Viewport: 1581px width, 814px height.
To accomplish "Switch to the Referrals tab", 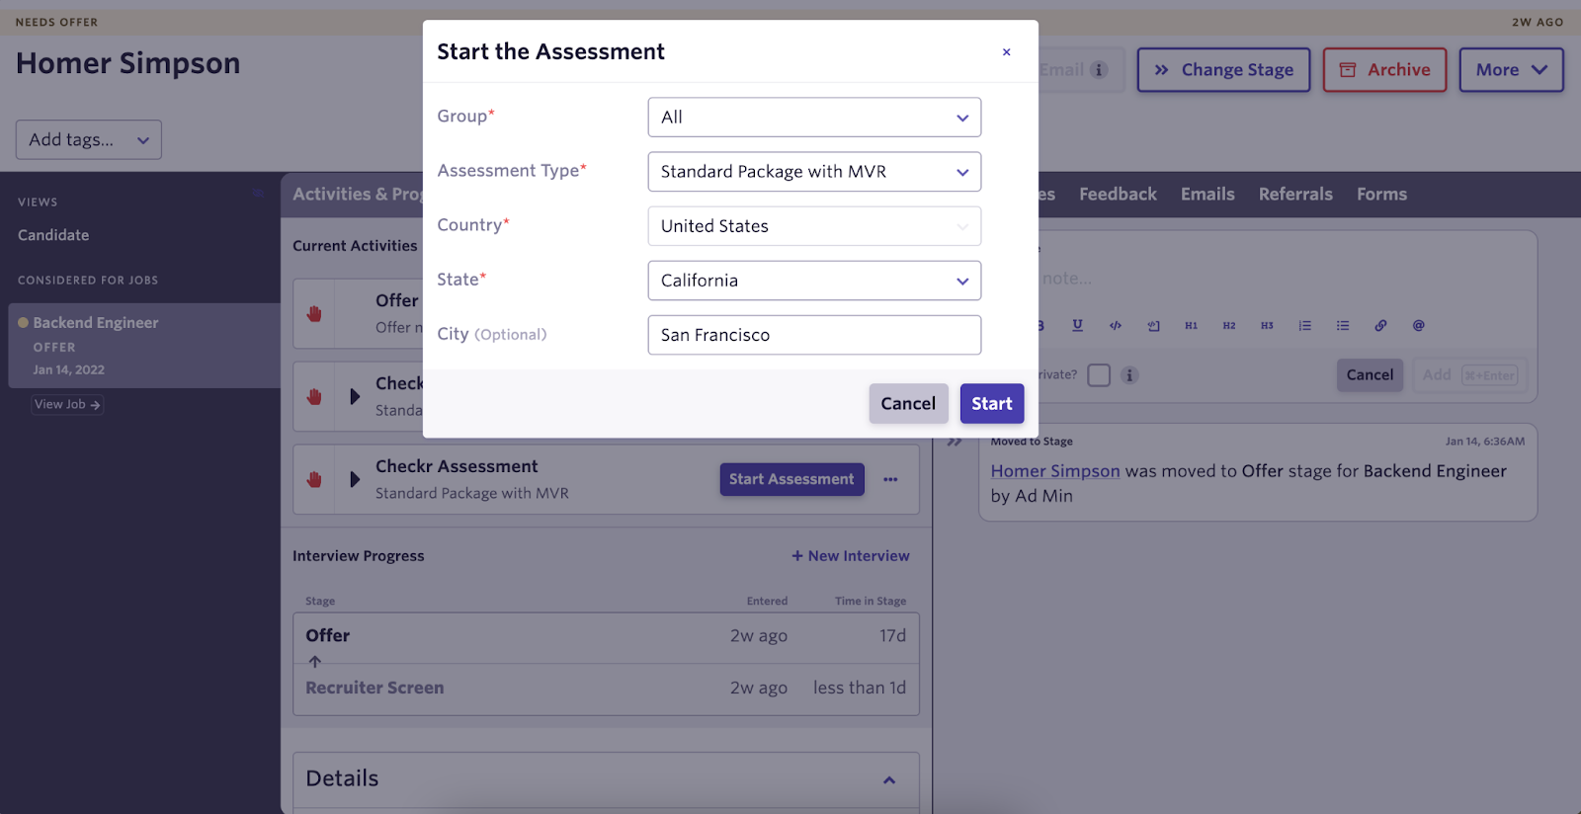I will point(1294,195).
